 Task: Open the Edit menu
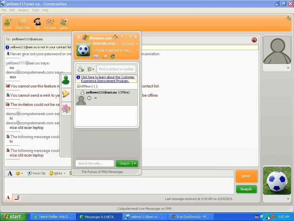tap(12, 10)
